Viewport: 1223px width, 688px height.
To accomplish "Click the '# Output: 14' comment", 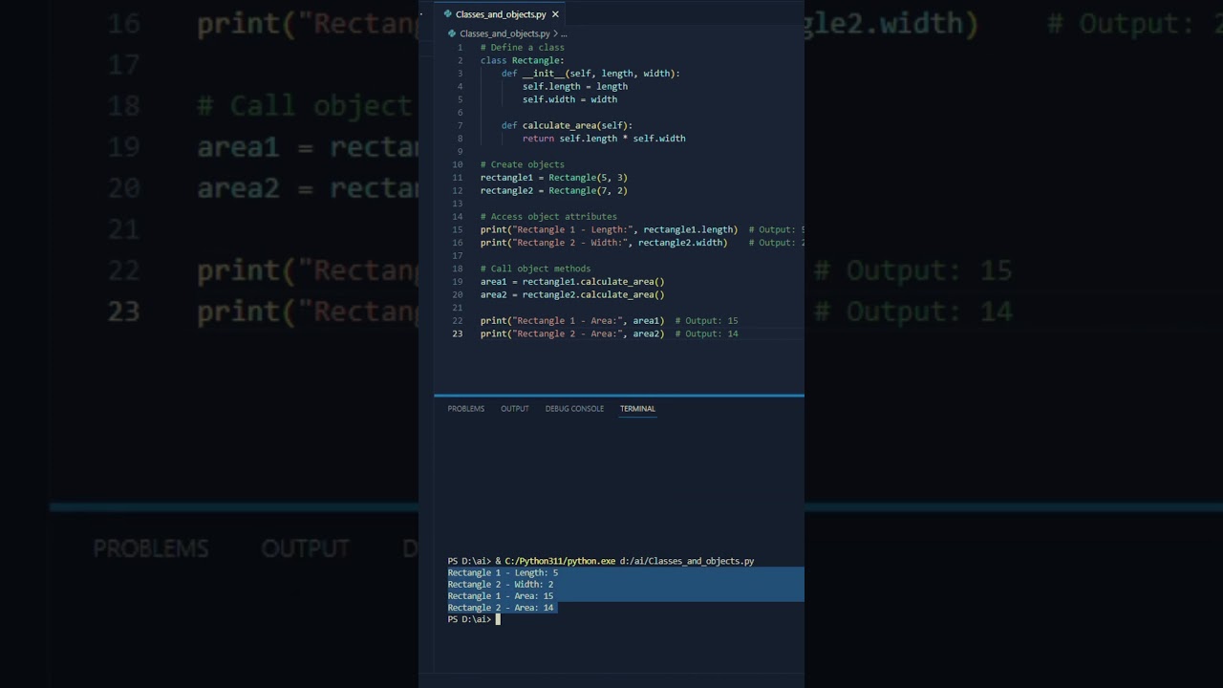I will (x=706, y=333).
